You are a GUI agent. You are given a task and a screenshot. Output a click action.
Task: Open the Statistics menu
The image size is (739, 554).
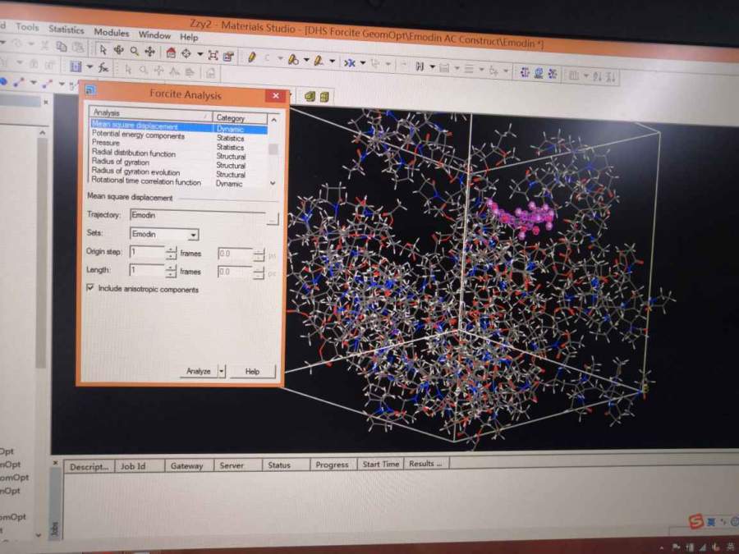point(66,30)
